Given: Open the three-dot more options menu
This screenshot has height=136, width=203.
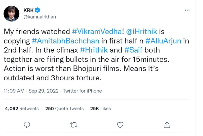Looking at the screenshot, I should point(187,10).
